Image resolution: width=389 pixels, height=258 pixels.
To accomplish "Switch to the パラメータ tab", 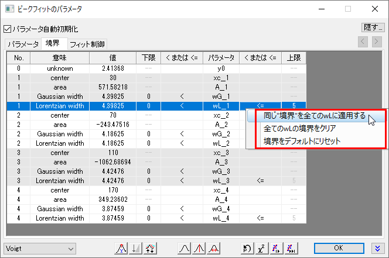I will point(23,44).
